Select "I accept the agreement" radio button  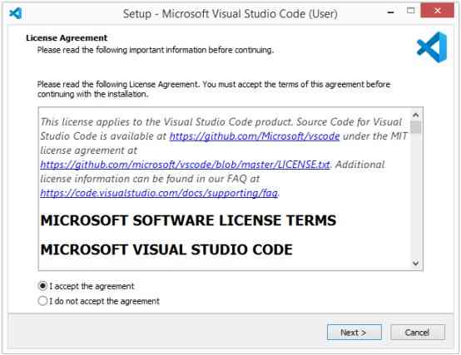tap(42, 286)
